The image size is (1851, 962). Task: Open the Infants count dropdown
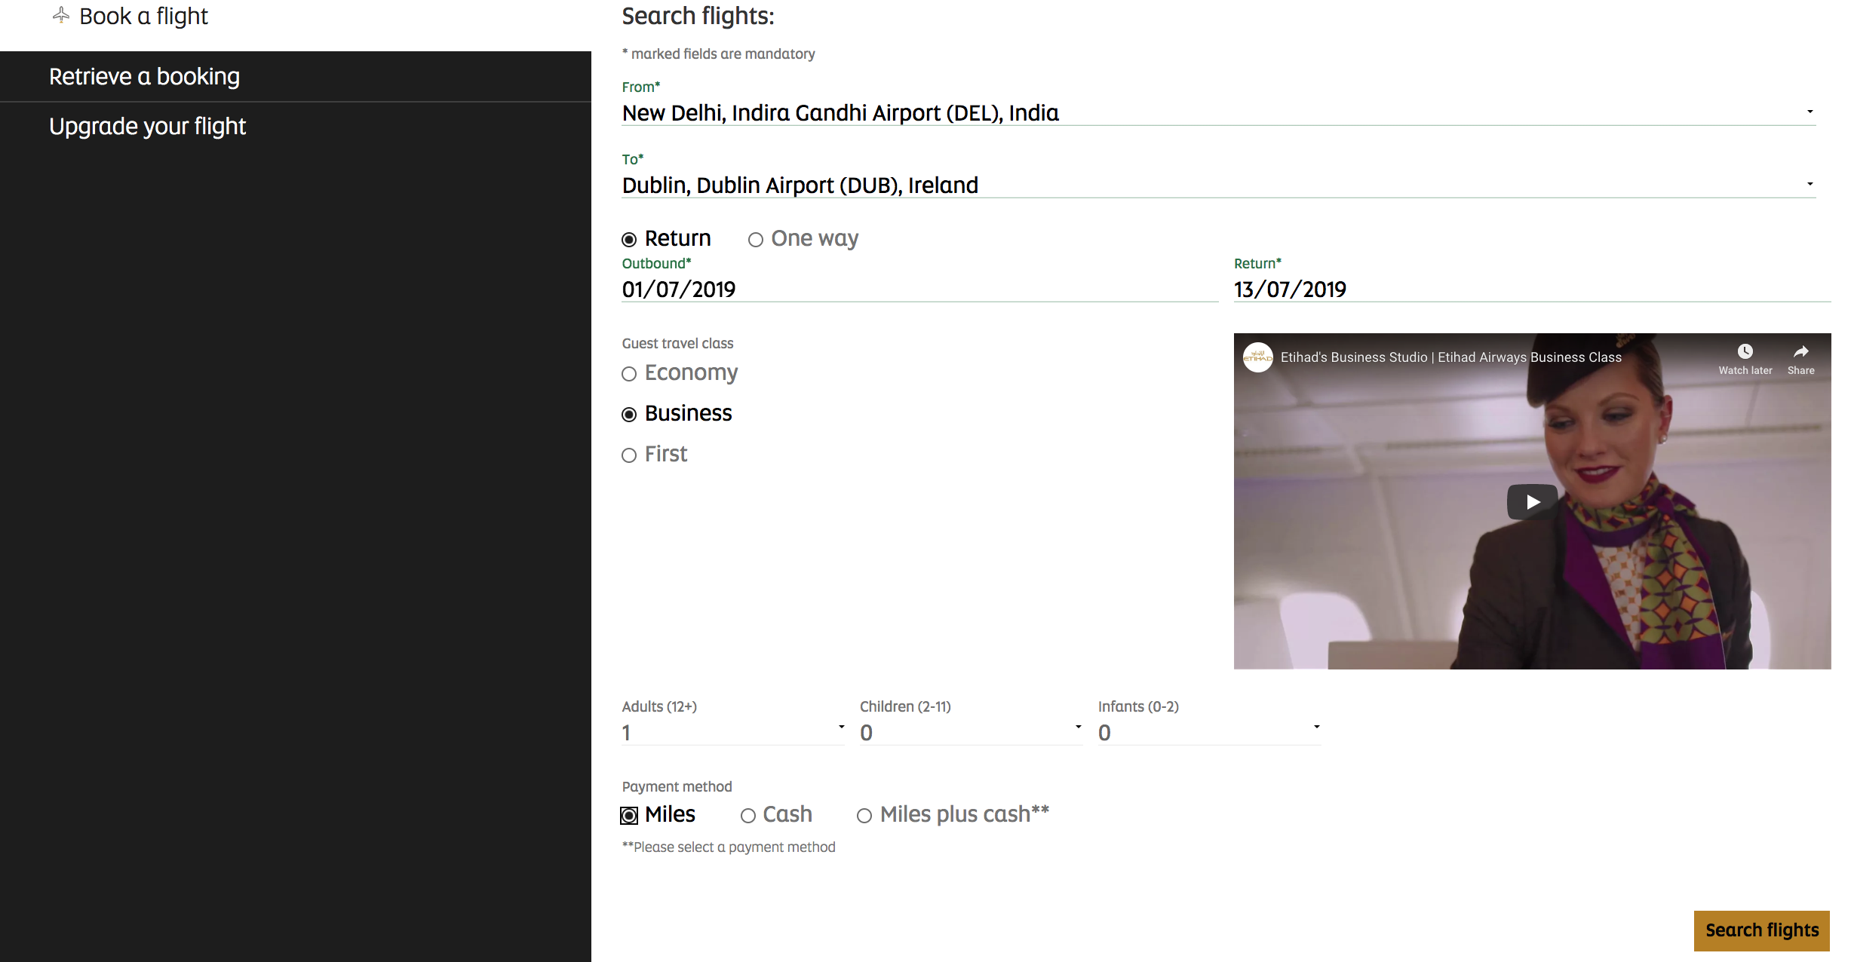click(x=1316, y=728)
